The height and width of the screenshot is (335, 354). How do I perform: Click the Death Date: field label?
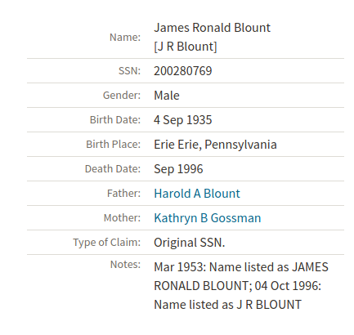coord(113,169)
